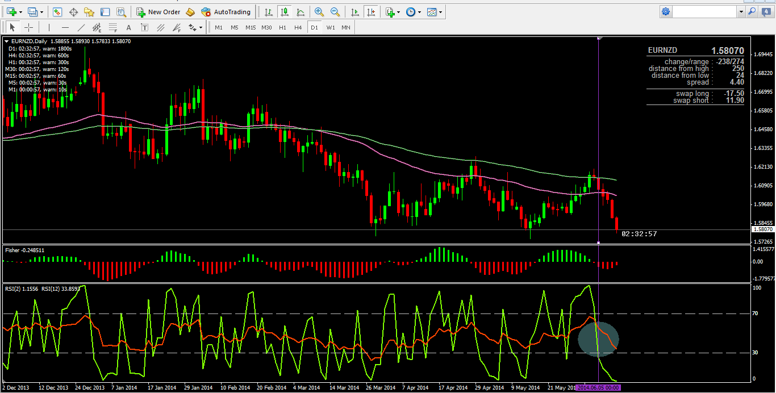
Task: Click the zoom in chart icon
Action: [319, 12]
